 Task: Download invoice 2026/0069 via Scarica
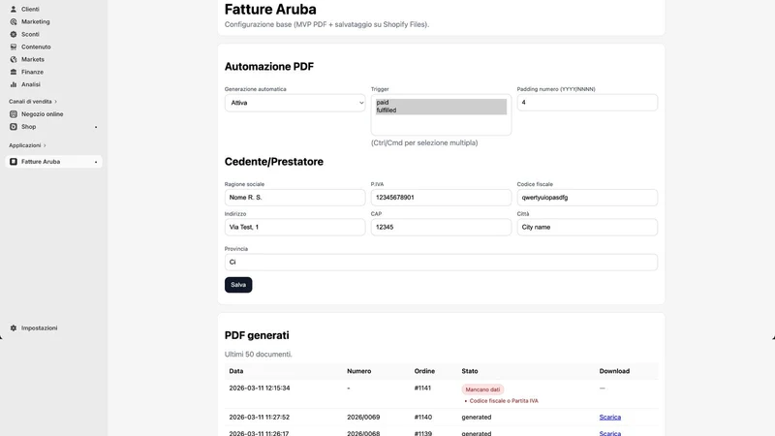coord(610,418)
